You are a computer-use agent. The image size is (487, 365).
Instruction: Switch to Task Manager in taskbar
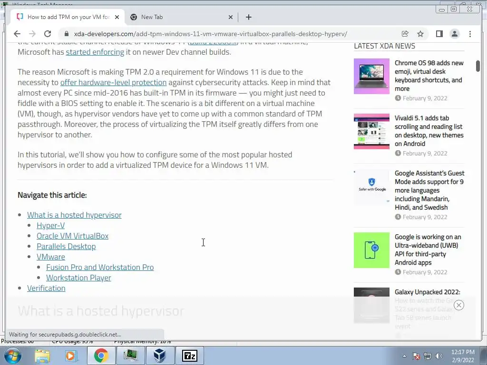[x=130, y=355]
